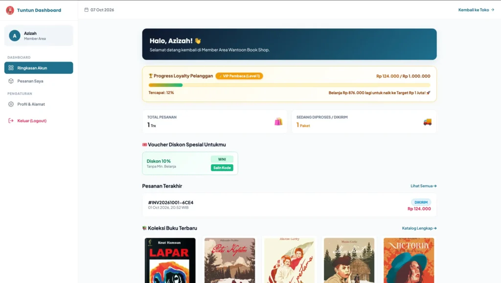
Task: Click the shopping bags icon in Total Pesanan
Action: point(278,122)
